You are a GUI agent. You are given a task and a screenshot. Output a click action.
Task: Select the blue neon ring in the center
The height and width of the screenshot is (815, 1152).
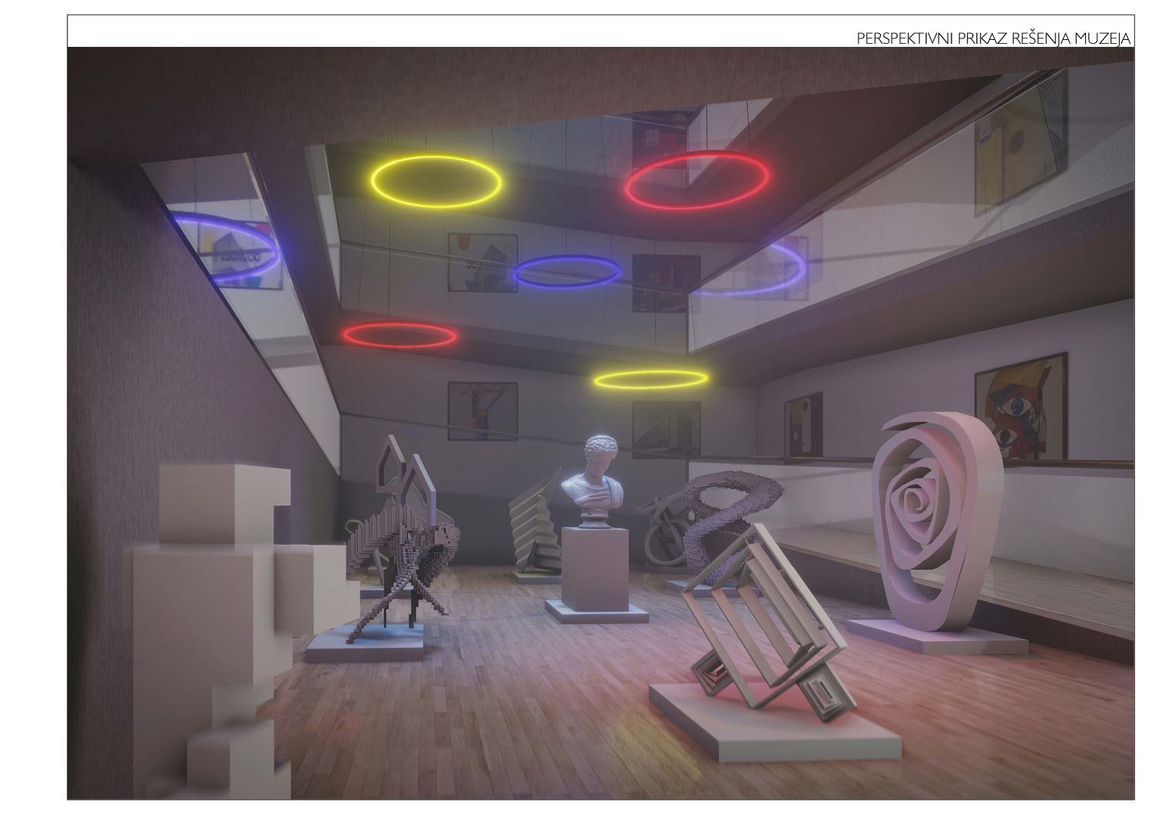(x=567, y=271)
